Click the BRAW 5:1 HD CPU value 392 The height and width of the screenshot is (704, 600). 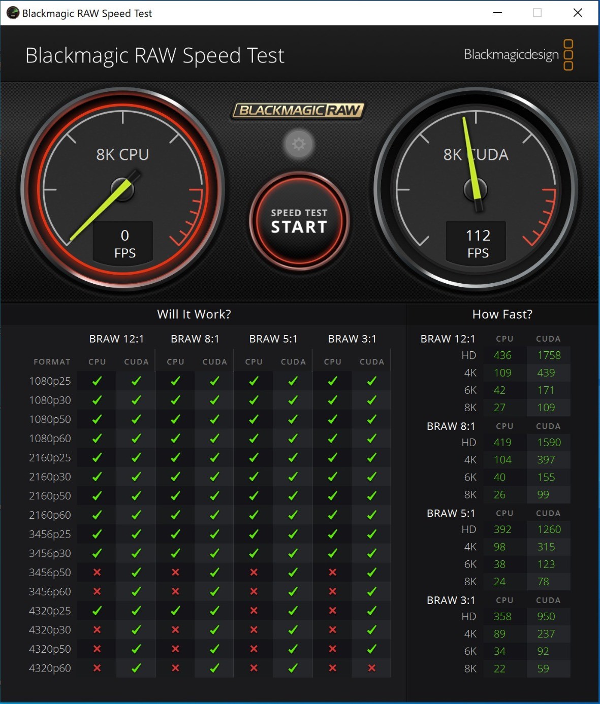click(x=502, y=529)
